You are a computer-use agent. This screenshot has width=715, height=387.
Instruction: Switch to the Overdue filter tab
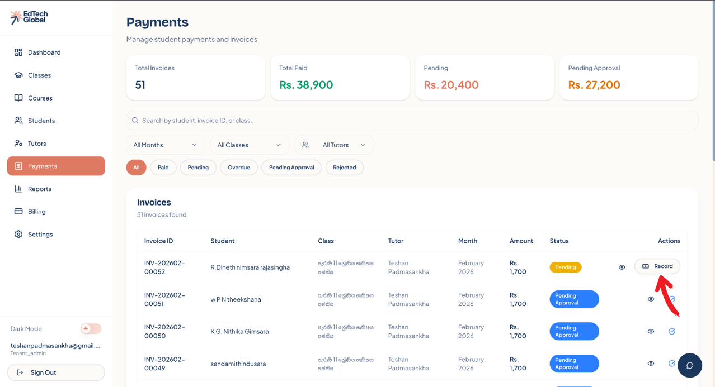(x=238, y=168)
